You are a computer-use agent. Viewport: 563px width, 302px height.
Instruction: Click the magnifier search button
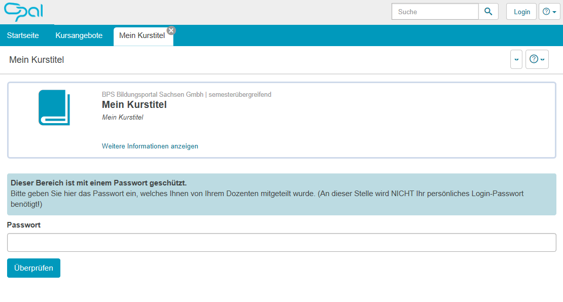(488, 12)
